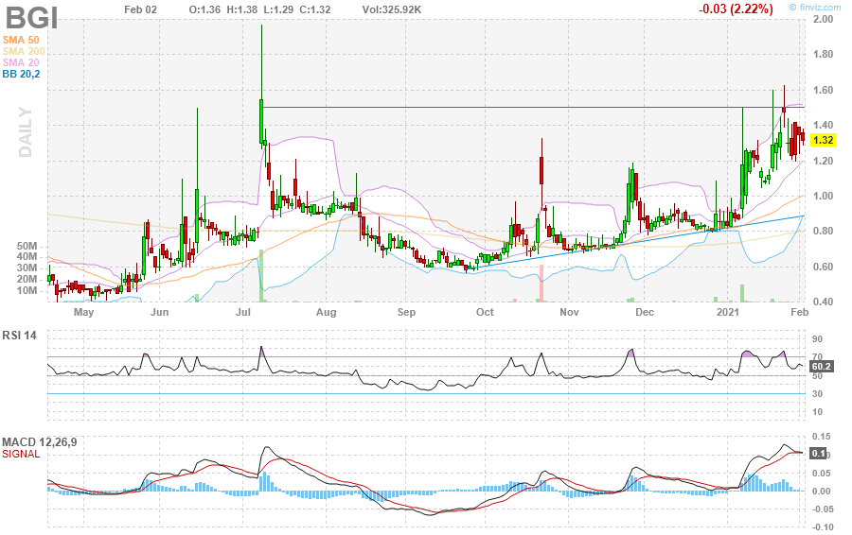This screenshot has width=852, height=535.
Task: Click the Vol:325.92K volume readout
Action: (x=392, y=9)
